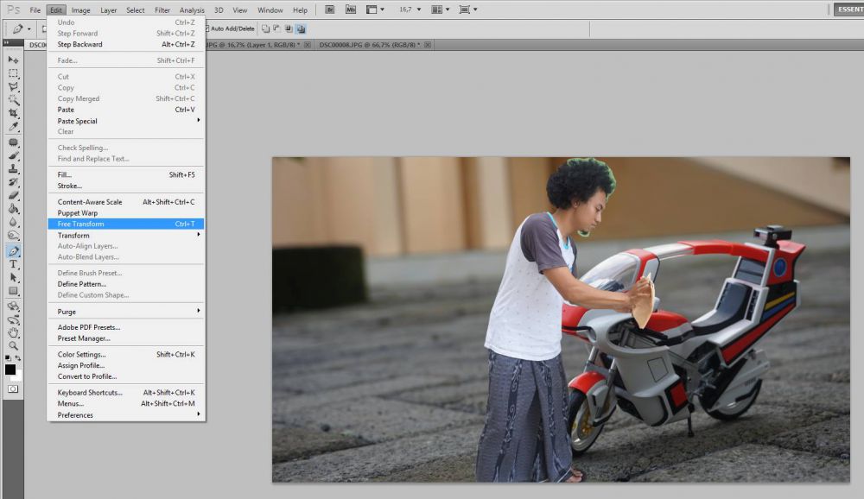The width and height of the screenshot is (864, 499).
Task: Open the Filter menu
Action: coord(162,9)
